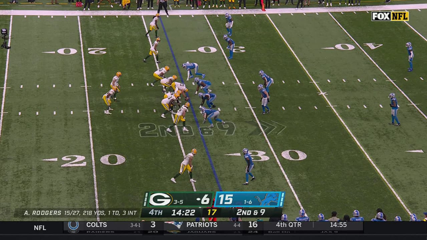Click the FOX NFL logo
This screenshot has width=427, height=240.
point(390,16)
